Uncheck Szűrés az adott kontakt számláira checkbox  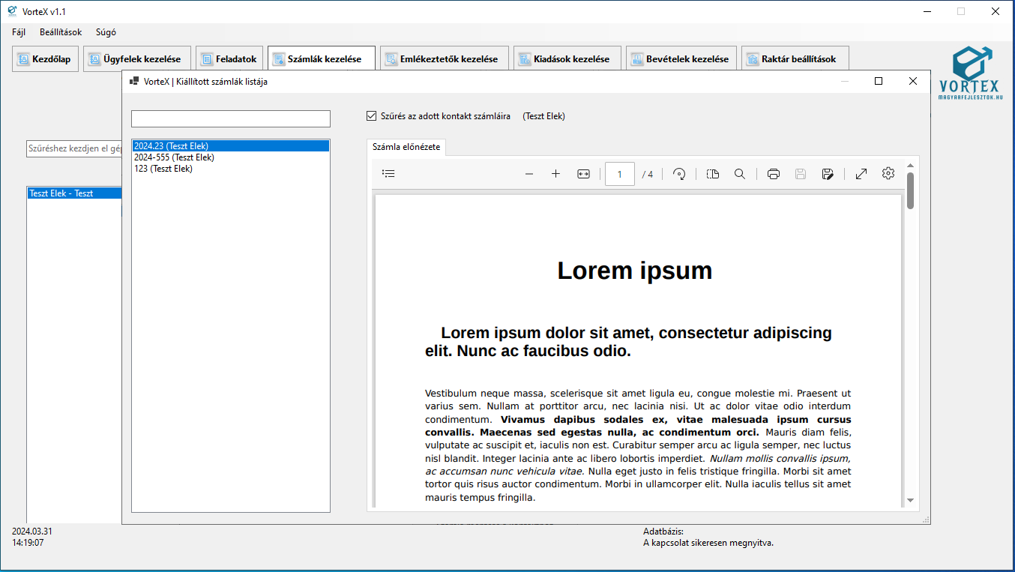click(372, 116)
